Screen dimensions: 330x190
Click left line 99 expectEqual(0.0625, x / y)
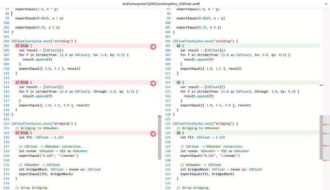tap(39, 18)
